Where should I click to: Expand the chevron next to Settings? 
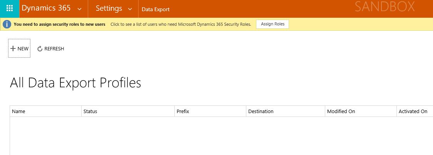(x=130, y=9)
